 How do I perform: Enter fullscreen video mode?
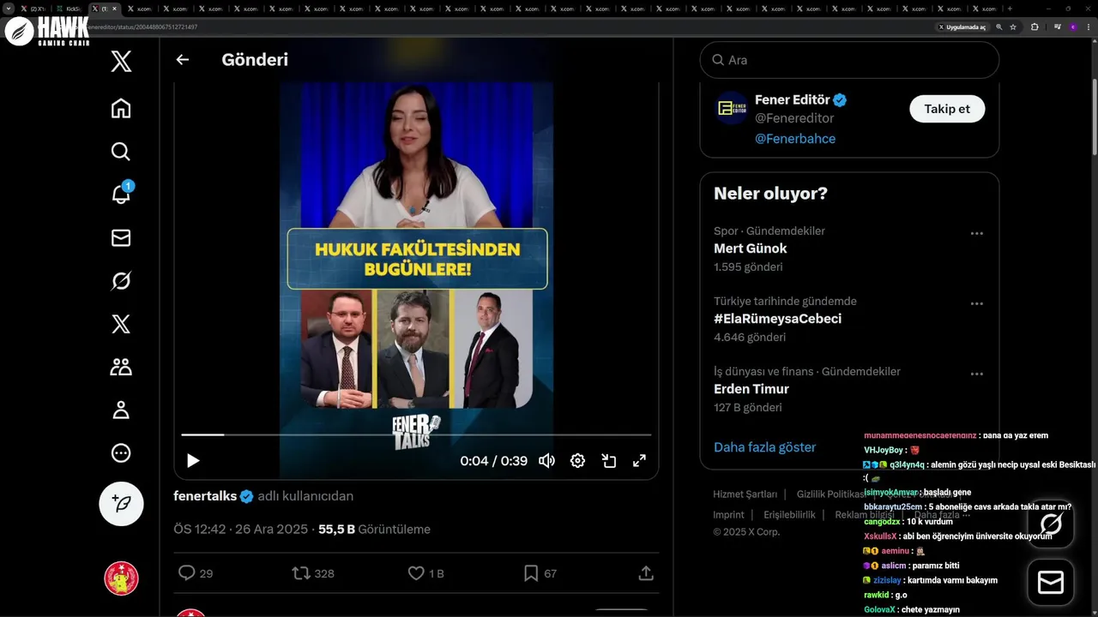[639, 461]
